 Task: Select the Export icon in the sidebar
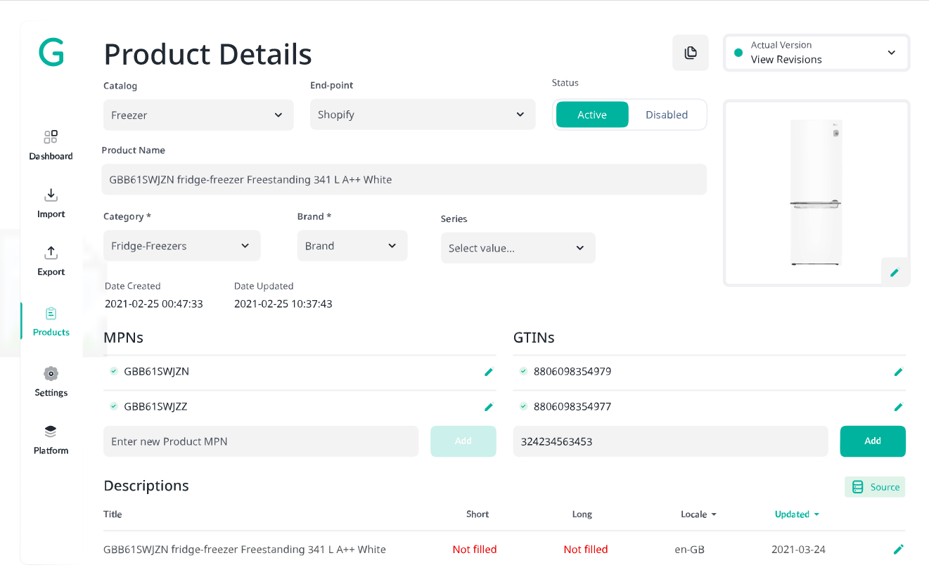pyautogui.click(x=51, y=253)
